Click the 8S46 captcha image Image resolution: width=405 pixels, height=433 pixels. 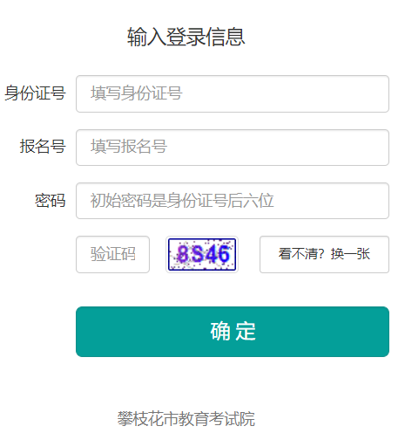click(202, 254)
